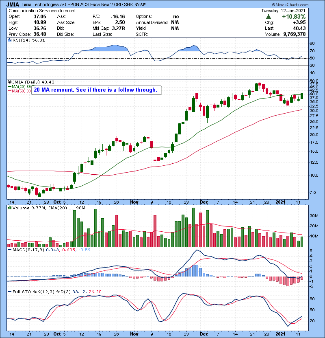Click the 'SCTR:' label
Screen dimensions: 325x338
click(x=142, y=34)
